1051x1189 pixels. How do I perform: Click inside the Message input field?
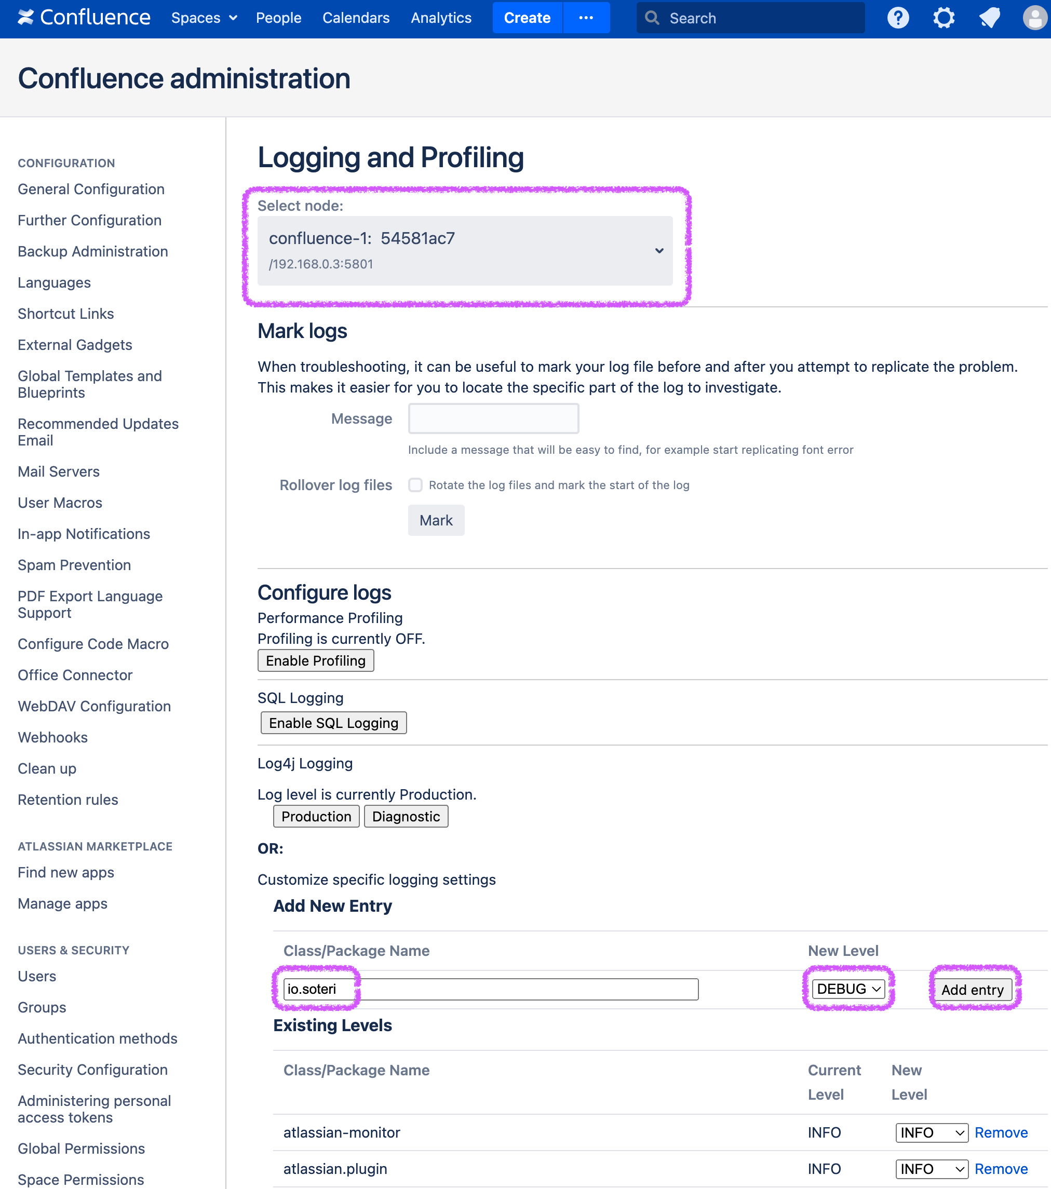tap(493, 418)
